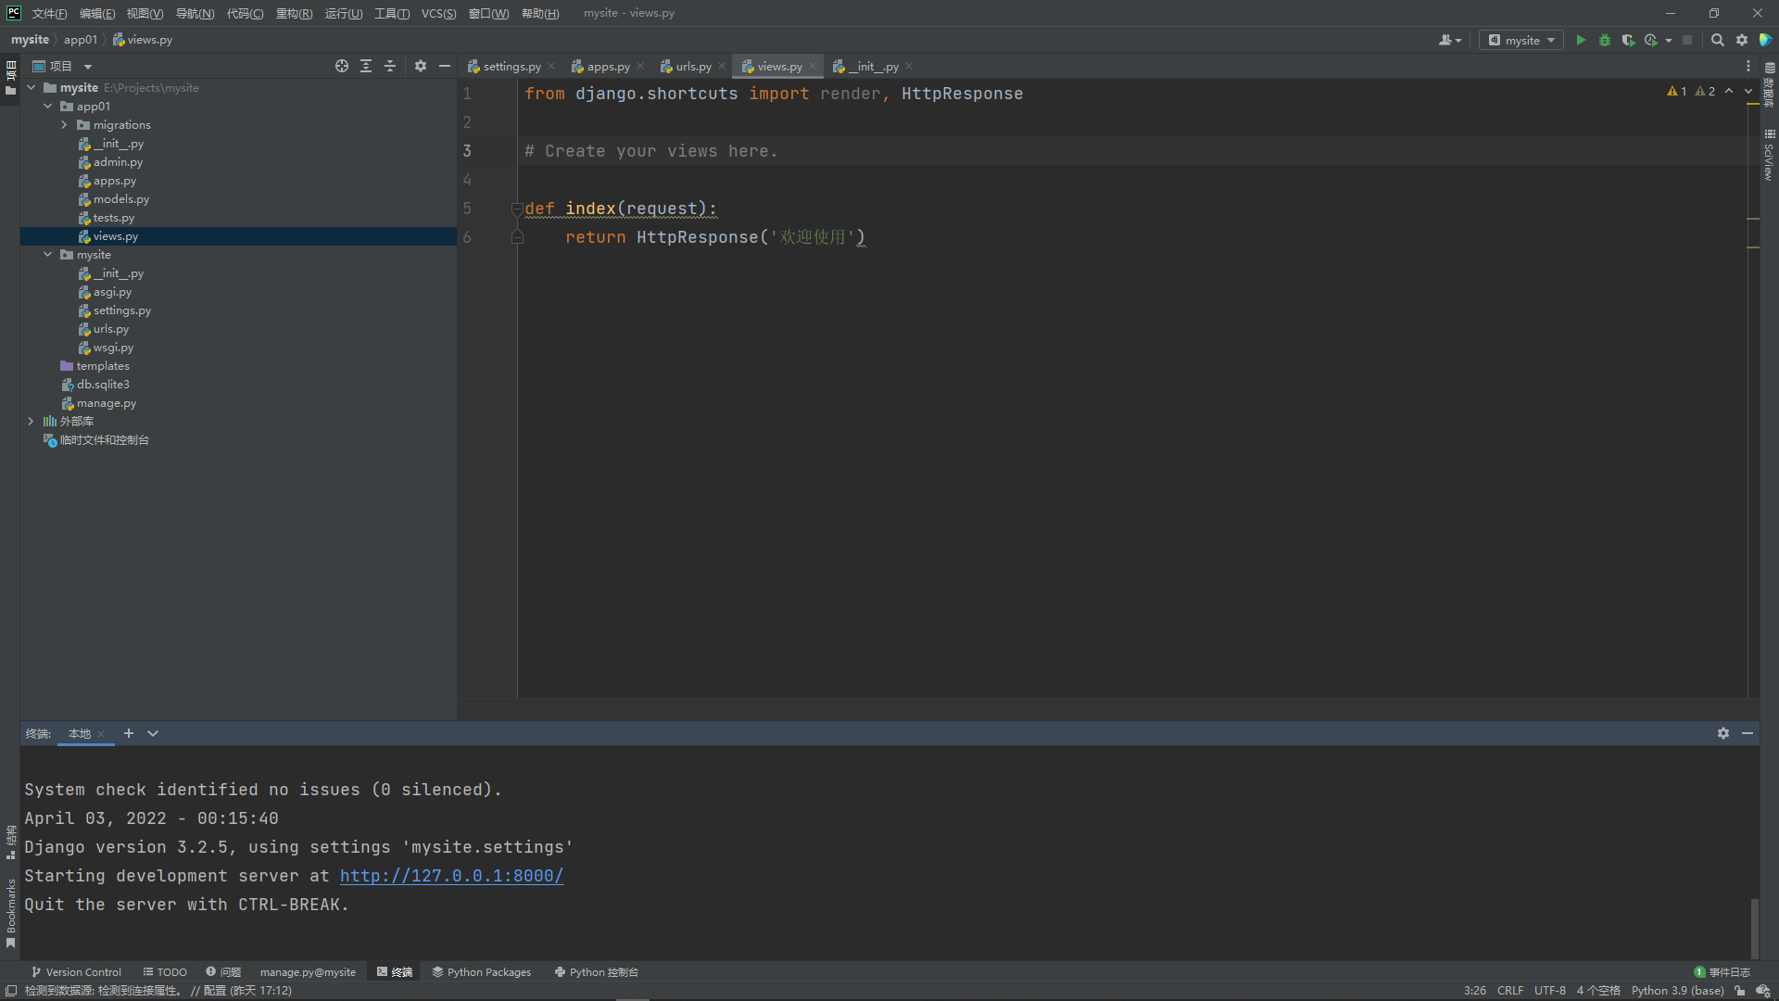1779x1001 pixels.
Task: Open terminal settings gear
Action: (x=1723, y=733)
